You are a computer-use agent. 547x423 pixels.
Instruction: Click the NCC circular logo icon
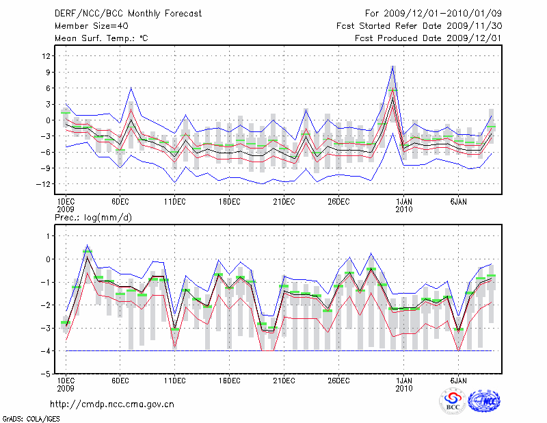point(483,400)
